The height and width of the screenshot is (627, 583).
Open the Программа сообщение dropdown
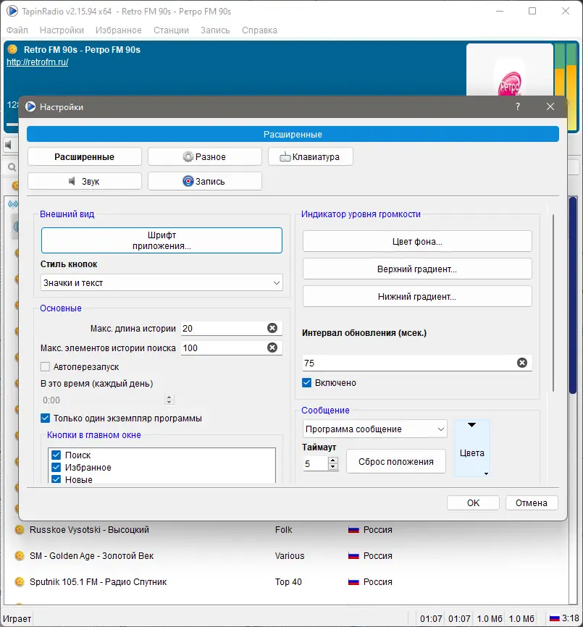[x=374, y=429]
